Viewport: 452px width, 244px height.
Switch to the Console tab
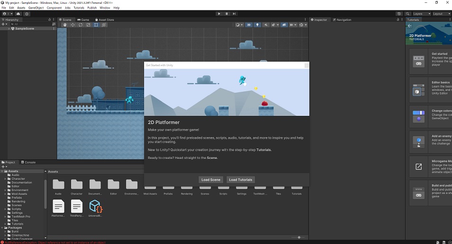[28, 162]
